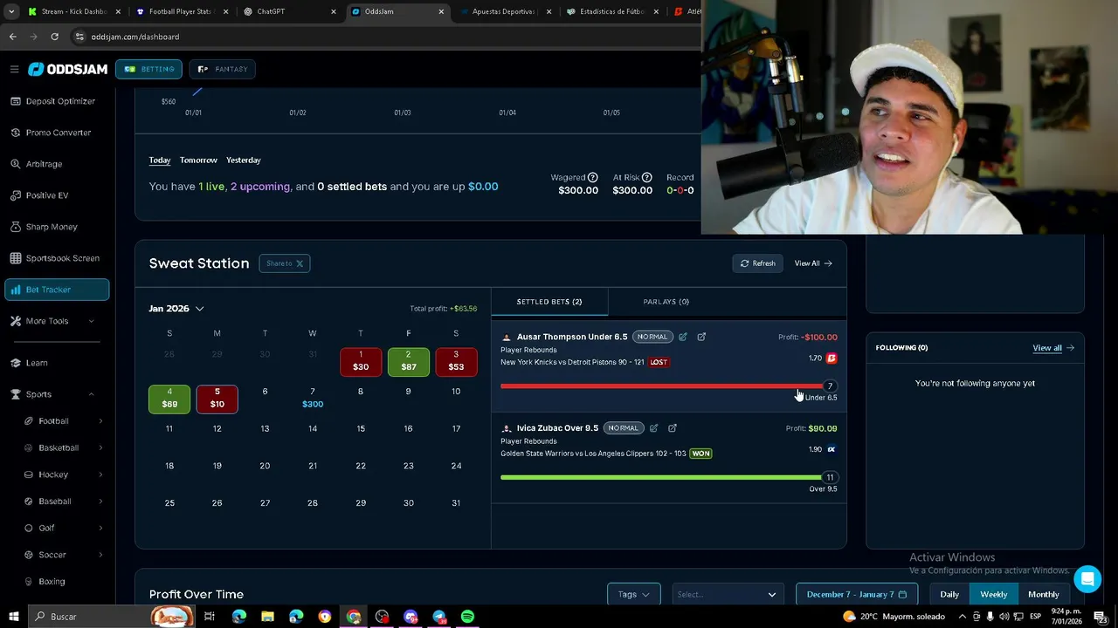Click the browser address bar
The image size is (1118, 628).
point(384,37)
